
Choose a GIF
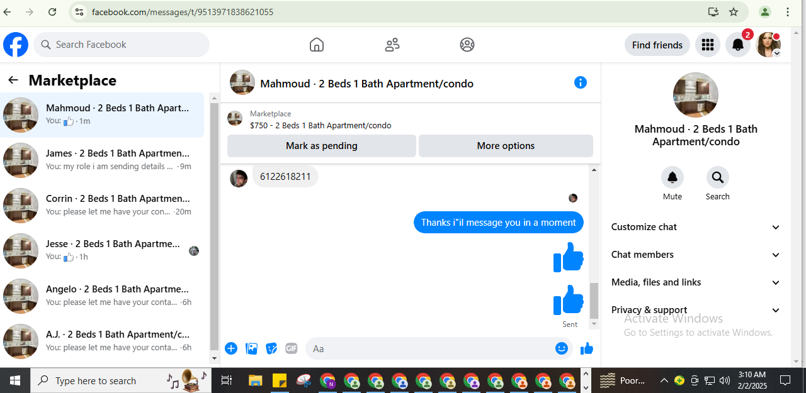[291, 348]
